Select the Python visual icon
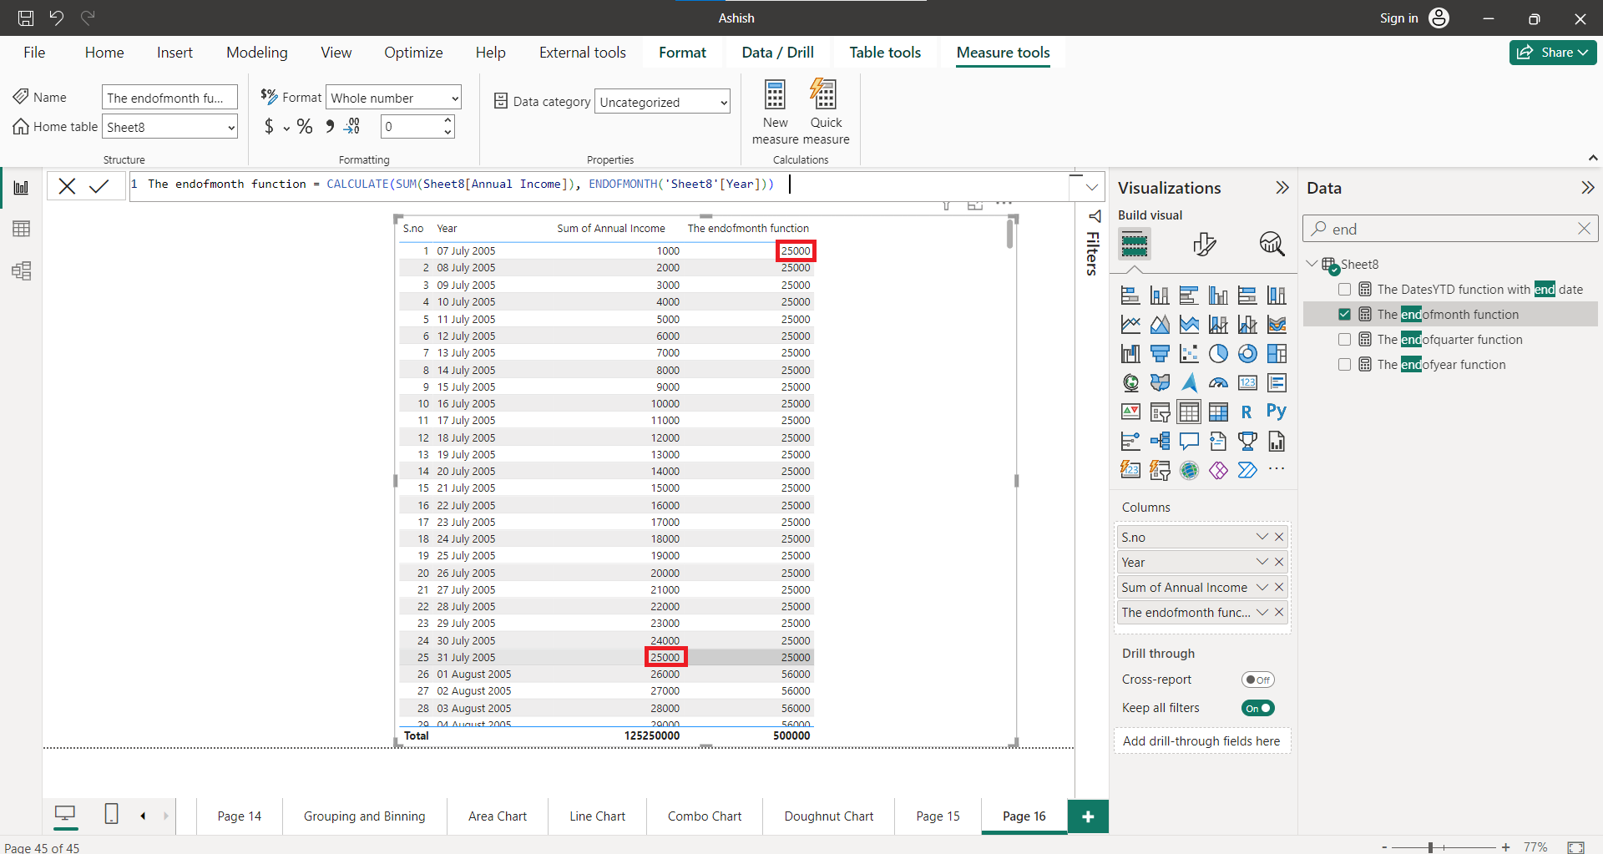The height and width of the screenshot is (854, 1603). point(1277,412)
